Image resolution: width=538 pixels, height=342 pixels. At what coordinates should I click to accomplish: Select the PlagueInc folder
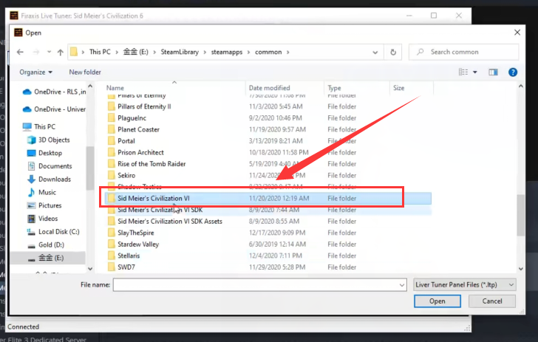(132, 118)
